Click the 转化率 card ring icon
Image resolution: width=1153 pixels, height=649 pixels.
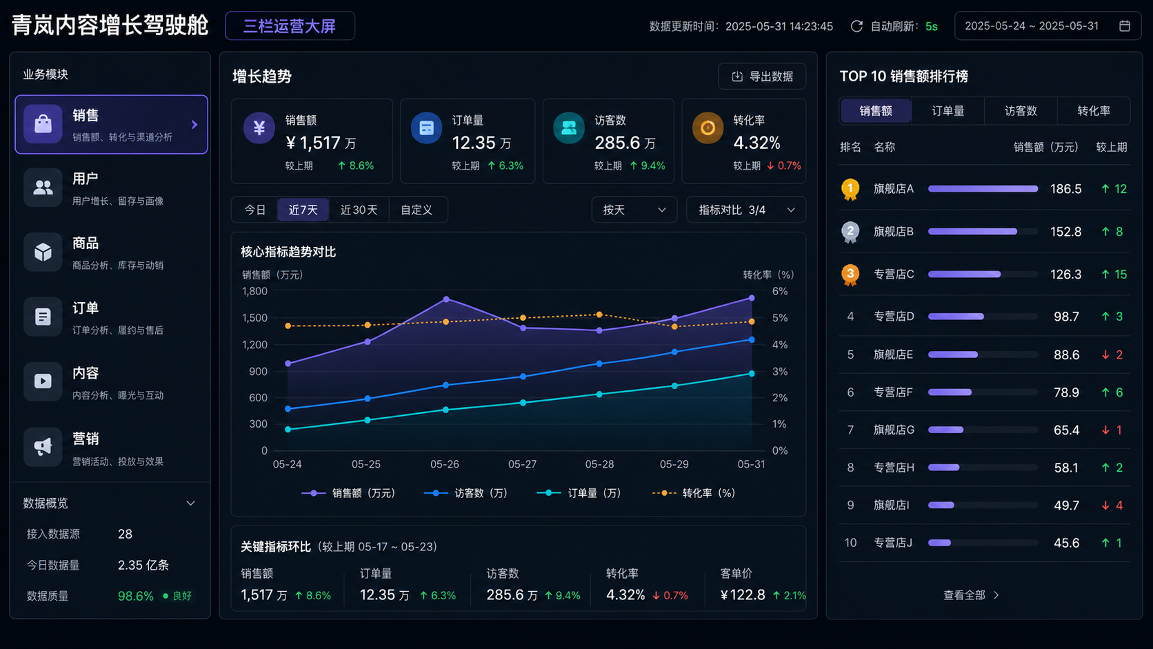coord(708,128)
